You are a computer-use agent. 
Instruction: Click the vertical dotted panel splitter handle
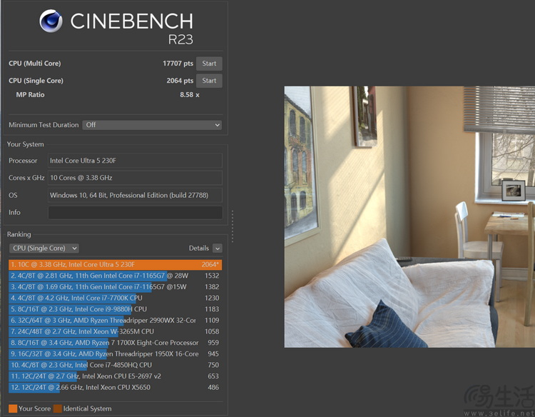(233, 226)
